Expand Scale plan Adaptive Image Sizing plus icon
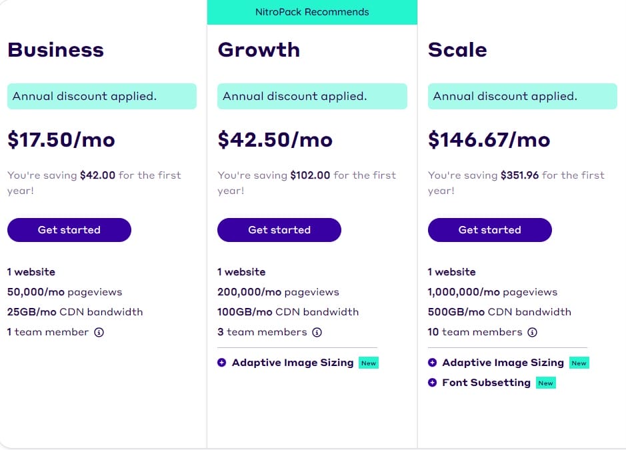Screen dimensions: 626x450 [432, 363]
